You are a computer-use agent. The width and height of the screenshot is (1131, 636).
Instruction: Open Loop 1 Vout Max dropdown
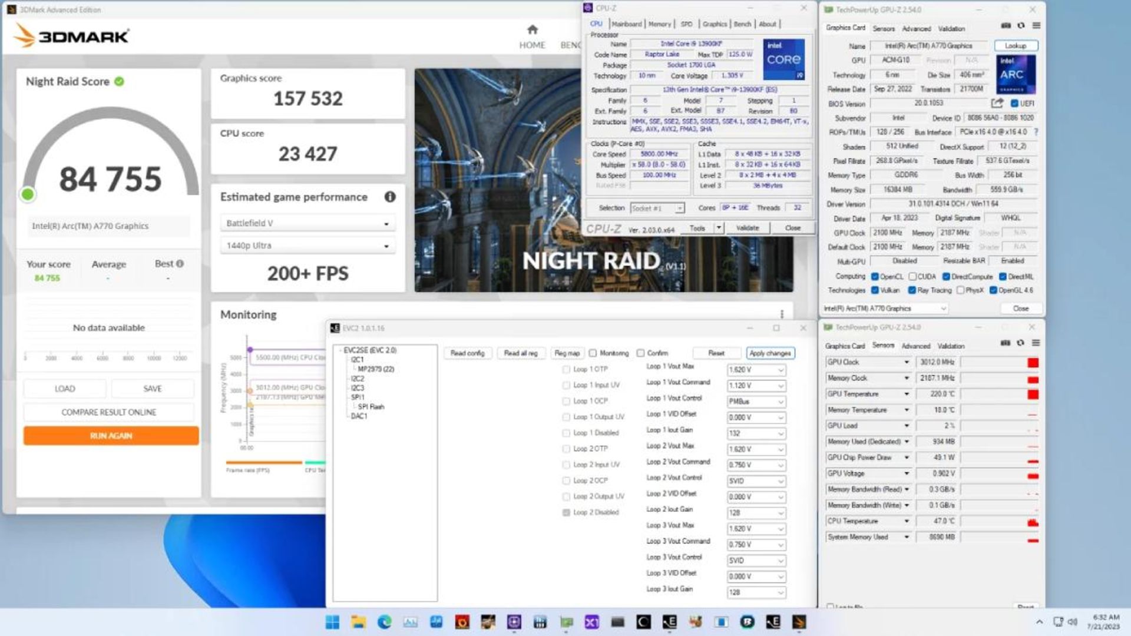pos(756,370)
